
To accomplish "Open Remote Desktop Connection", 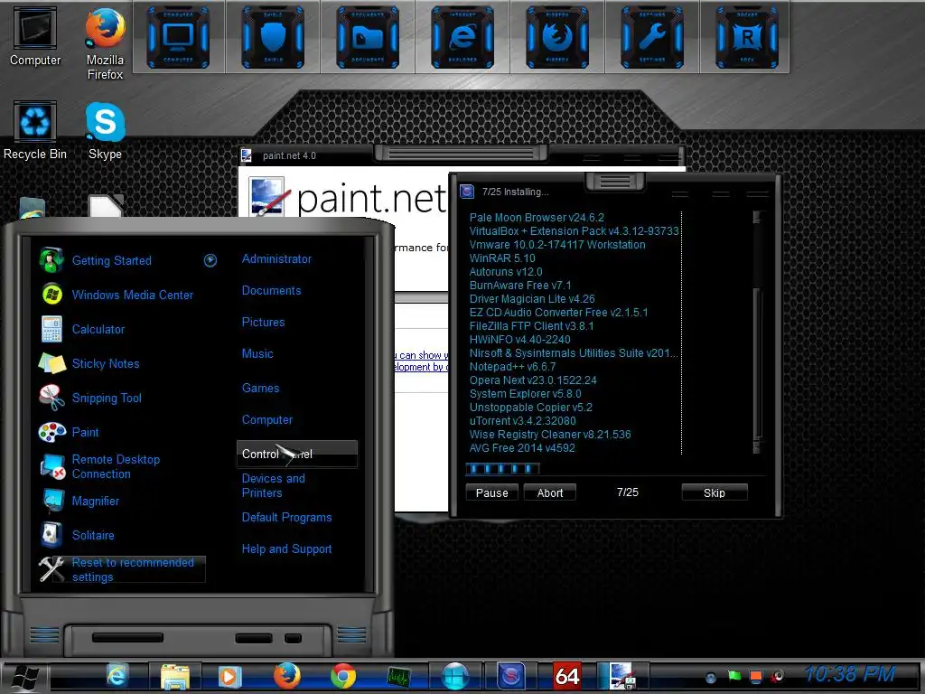I will (116, 466).
